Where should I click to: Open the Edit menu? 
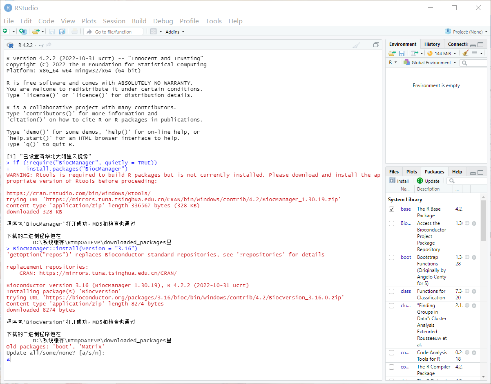pos(26,21)
